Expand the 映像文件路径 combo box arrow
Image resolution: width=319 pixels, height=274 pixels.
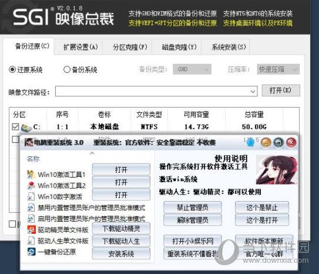pyautogui.click(x=253, y=92)
